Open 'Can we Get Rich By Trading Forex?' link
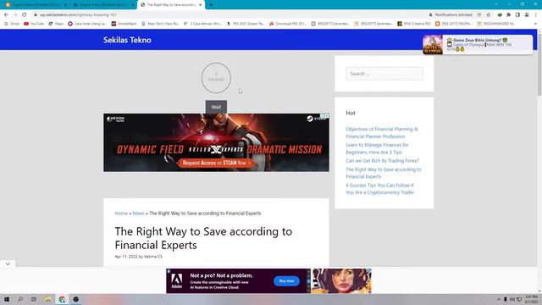 click(x=382, y=160)
